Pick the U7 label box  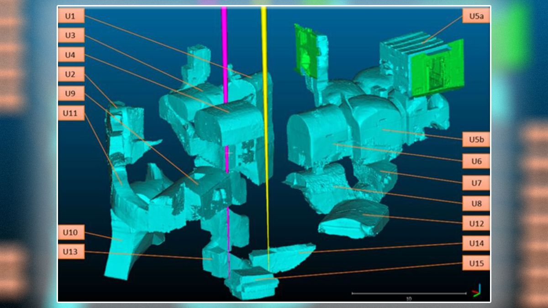point(476,183)
